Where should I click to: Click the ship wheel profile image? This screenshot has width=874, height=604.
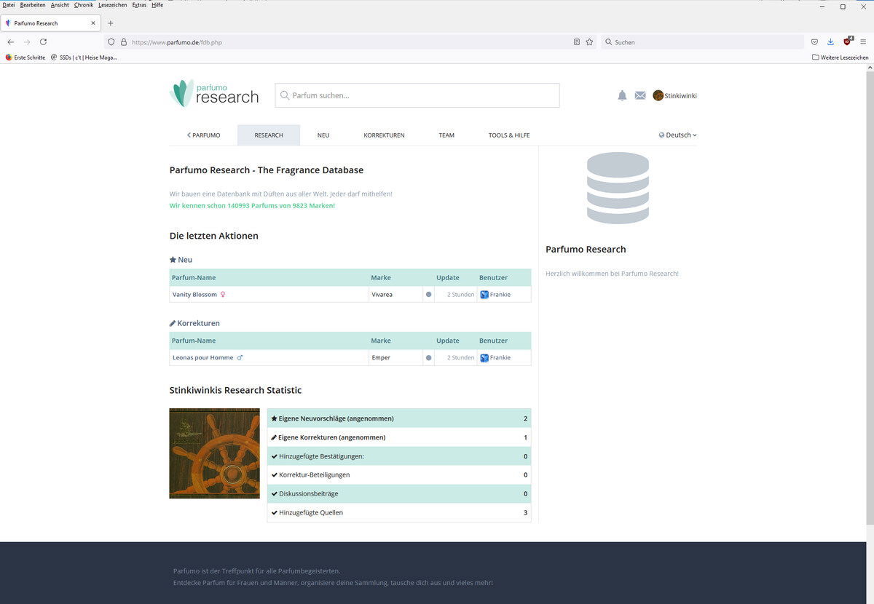(214, 453)
